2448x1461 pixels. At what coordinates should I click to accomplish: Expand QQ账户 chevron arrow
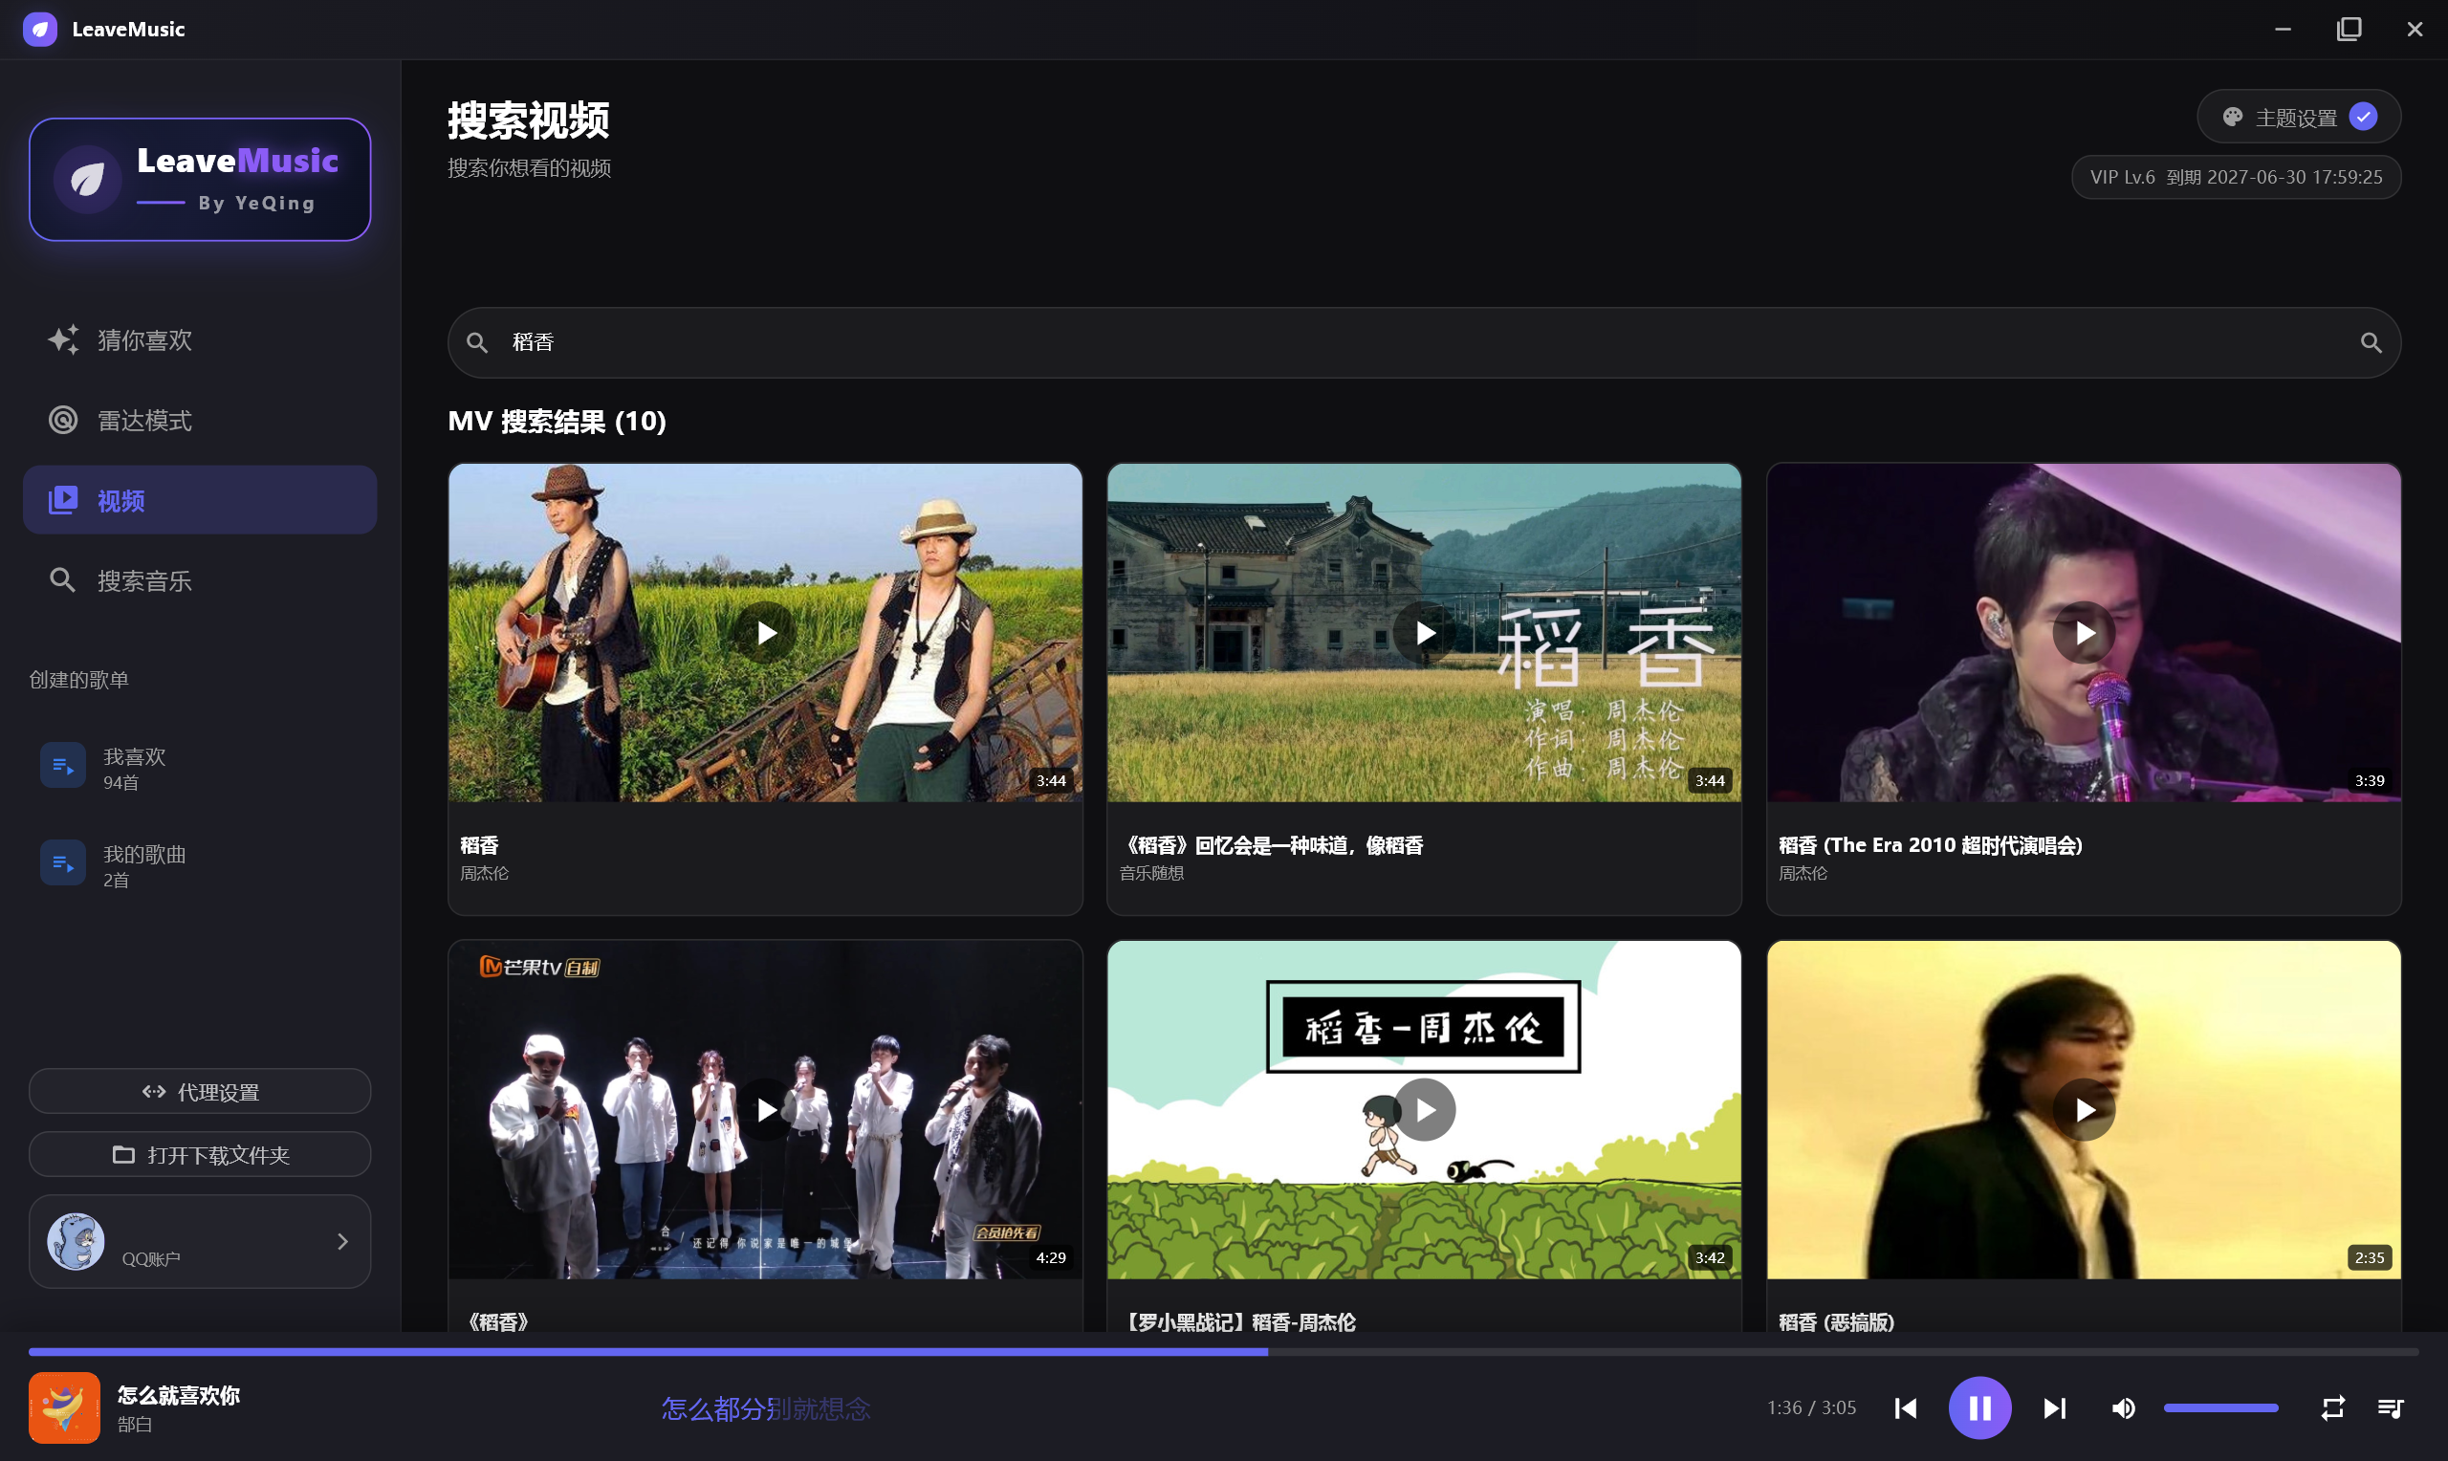(342, 1242)
